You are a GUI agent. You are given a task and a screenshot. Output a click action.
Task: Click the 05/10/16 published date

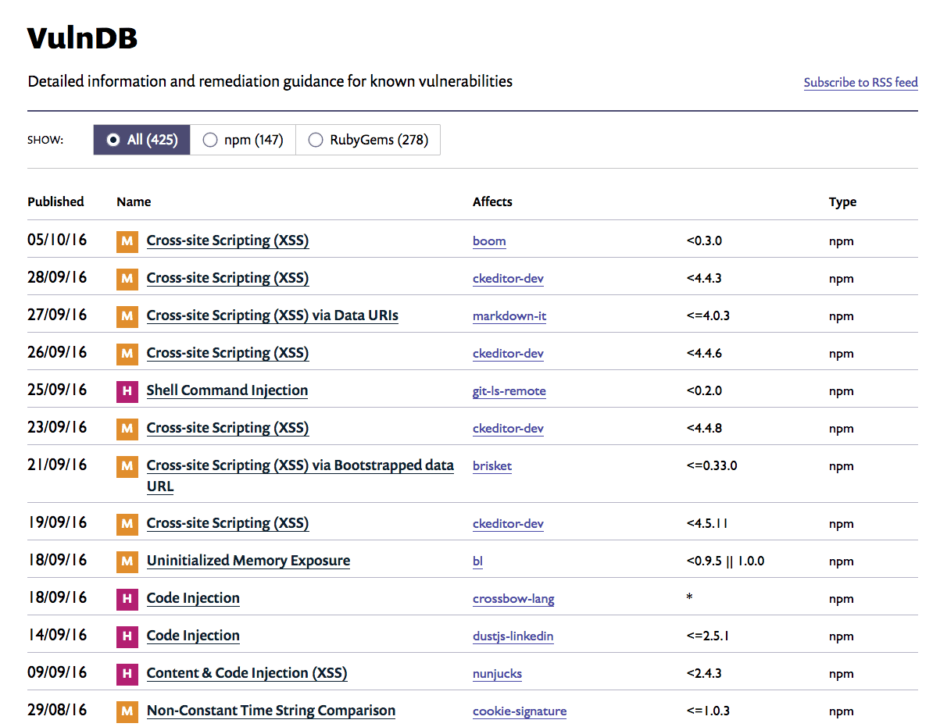point(57,240)
